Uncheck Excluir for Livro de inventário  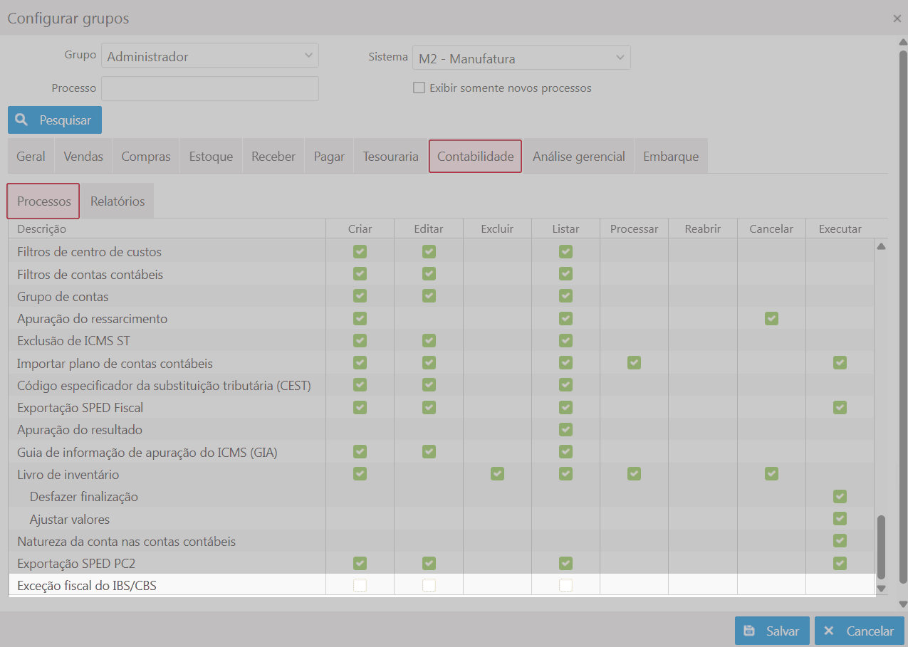(x=497, y=474)
